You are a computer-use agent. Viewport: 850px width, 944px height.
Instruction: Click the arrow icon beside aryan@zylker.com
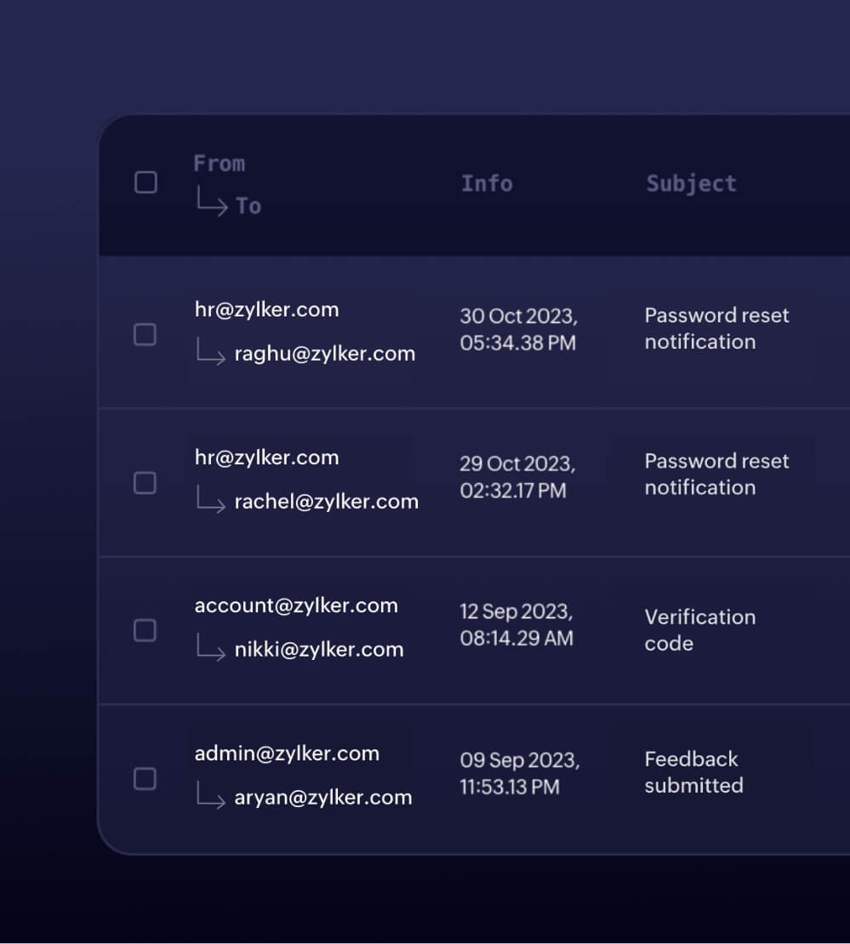210,796
